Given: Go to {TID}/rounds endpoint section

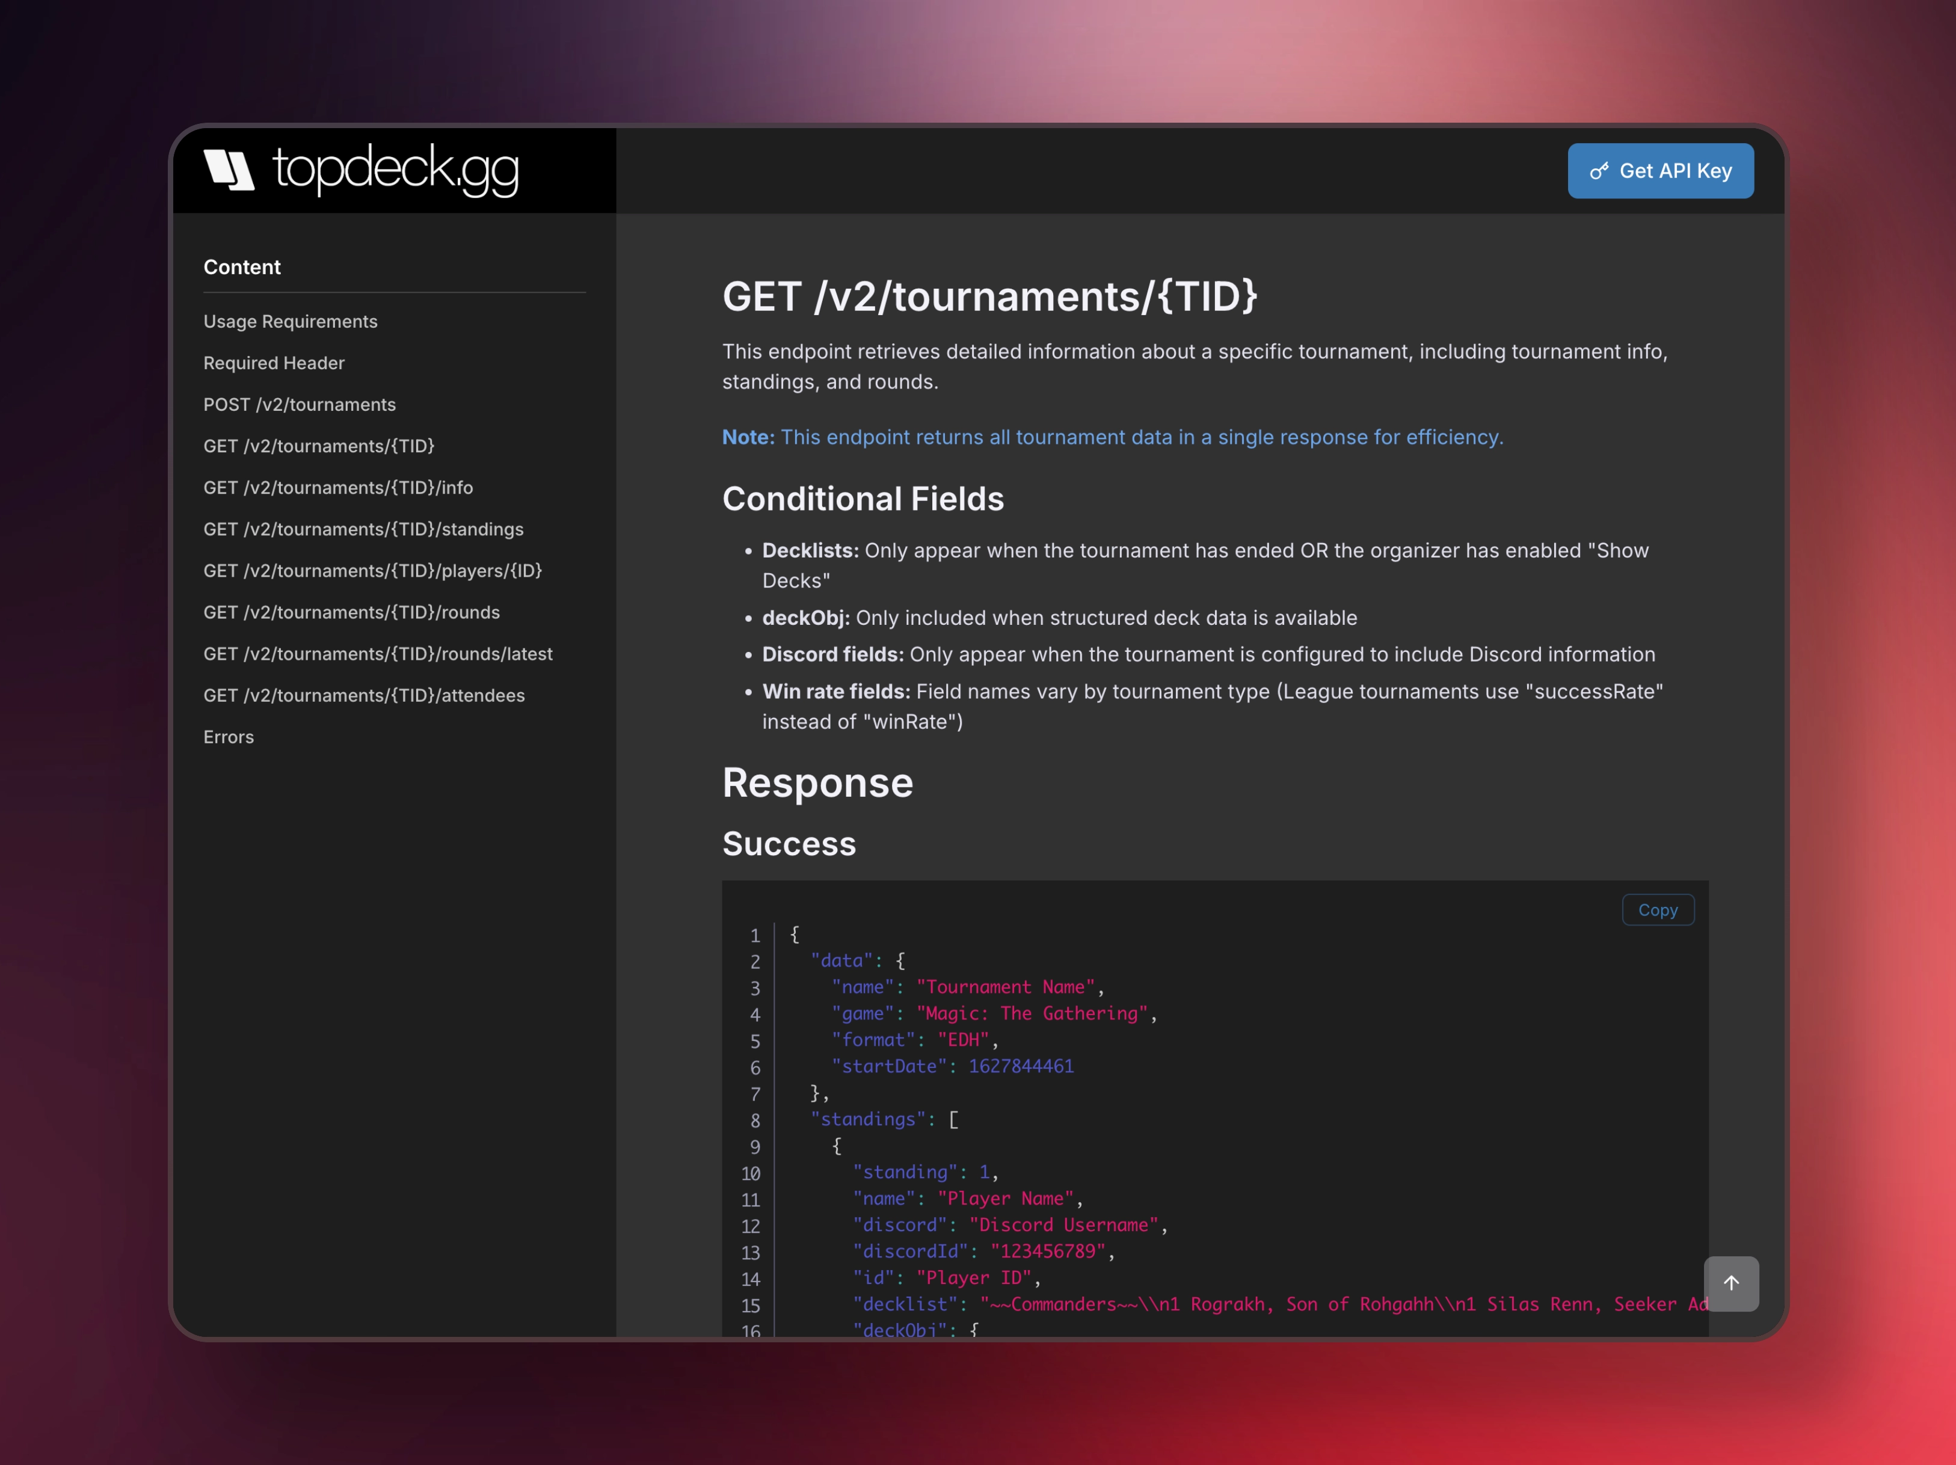Looking at the screenshot, I should tap(351, 613).
